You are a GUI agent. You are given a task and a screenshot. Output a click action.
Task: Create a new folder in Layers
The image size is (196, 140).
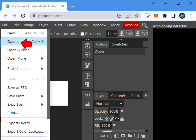[130, 136]
